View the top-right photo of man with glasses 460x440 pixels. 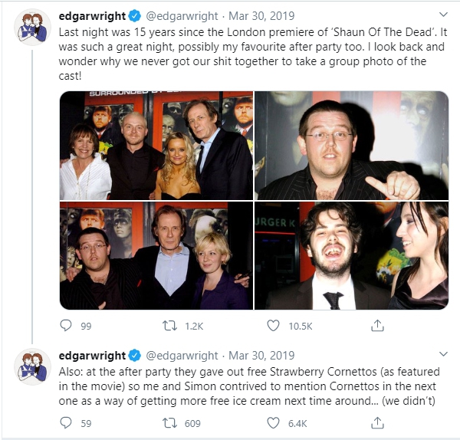tap(351, 145)
